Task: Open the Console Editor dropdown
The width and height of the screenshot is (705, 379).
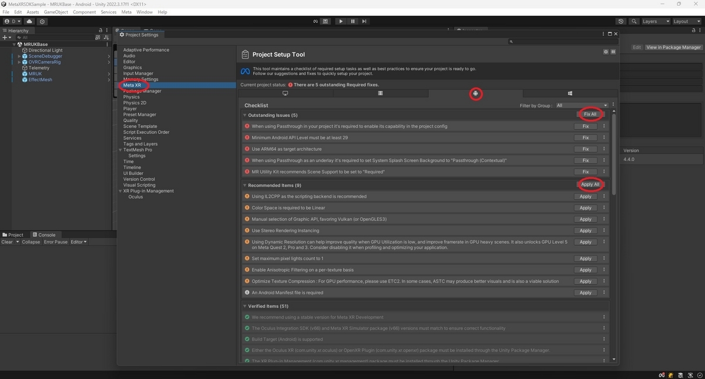Action: 78,242
